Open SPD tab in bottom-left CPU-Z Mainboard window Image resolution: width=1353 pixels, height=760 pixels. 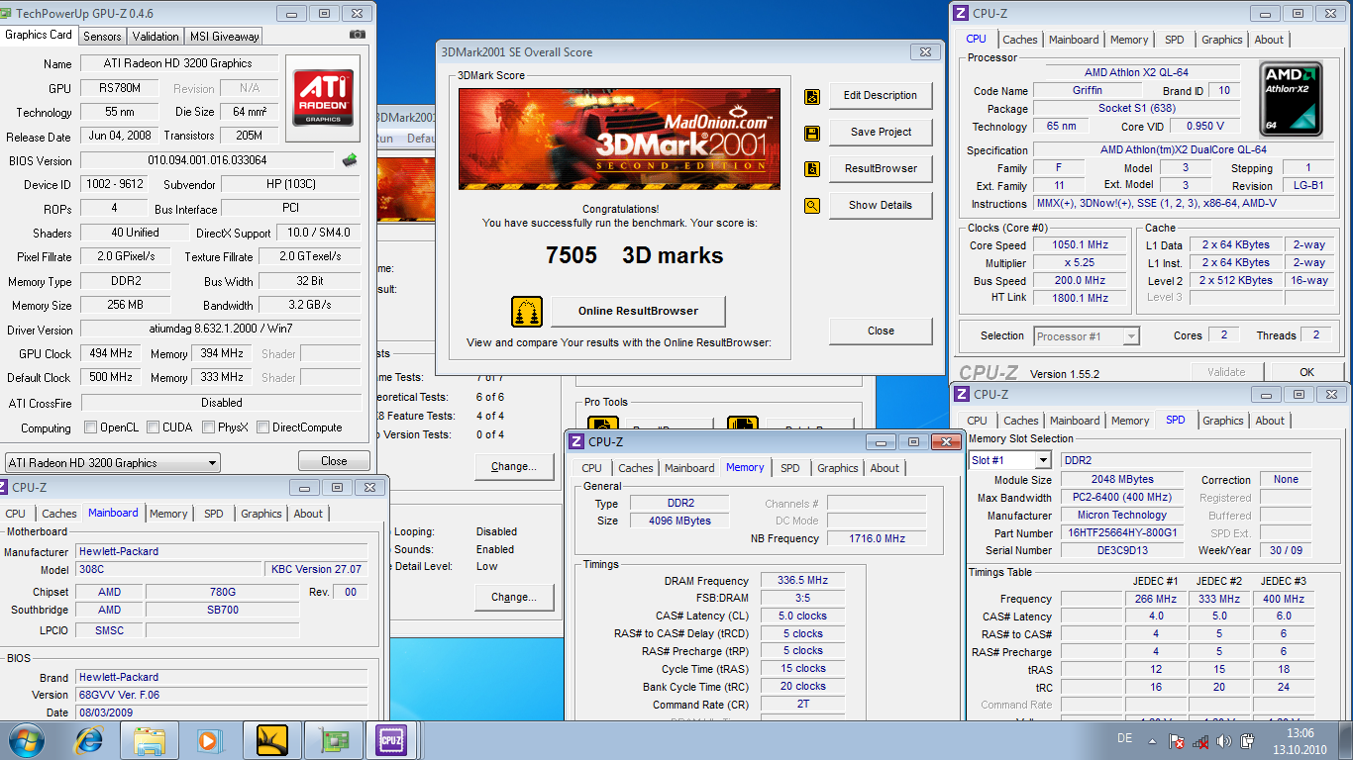214,514
